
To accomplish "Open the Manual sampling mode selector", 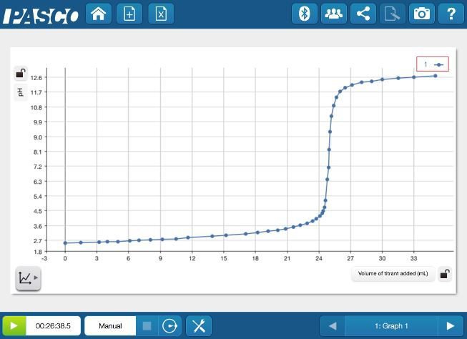I will pyautogui.click(x=110, y=326).
